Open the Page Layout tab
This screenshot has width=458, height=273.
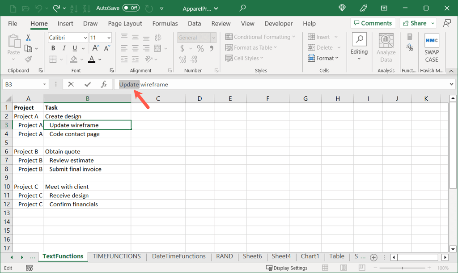(x=125, y=24)
